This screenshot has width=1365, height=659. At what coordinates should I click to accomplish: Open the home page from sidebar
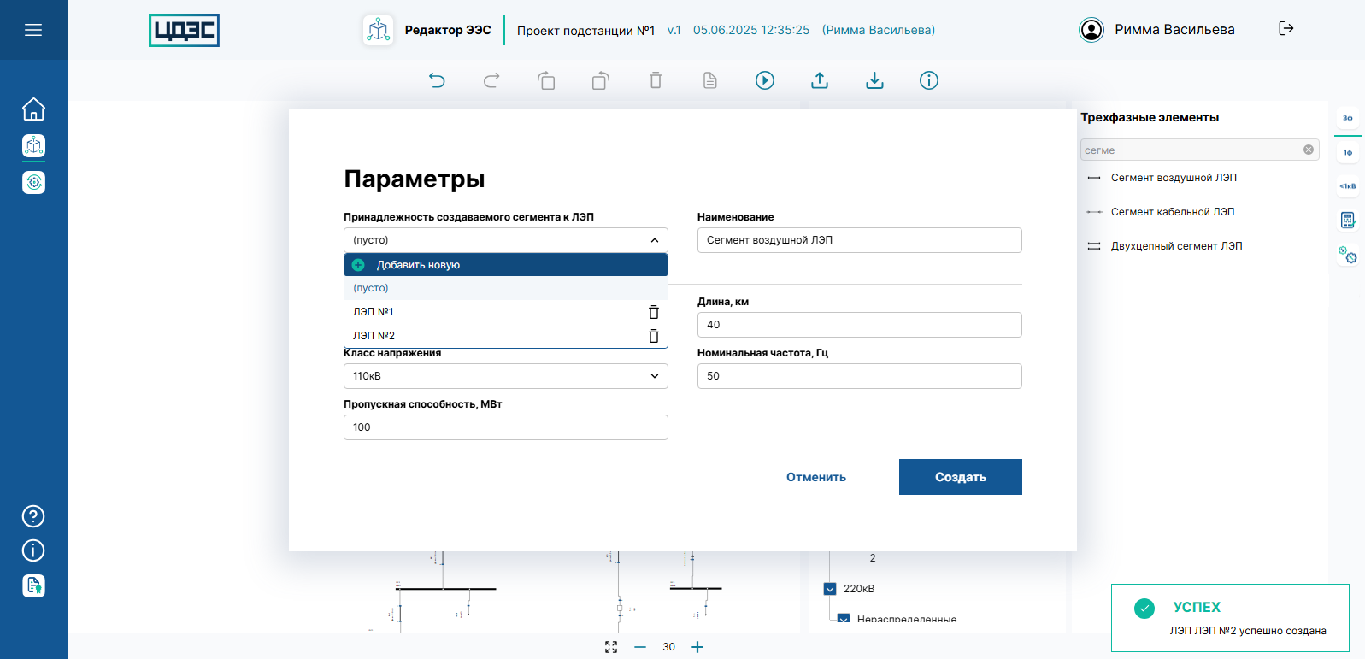click(33, 109)
